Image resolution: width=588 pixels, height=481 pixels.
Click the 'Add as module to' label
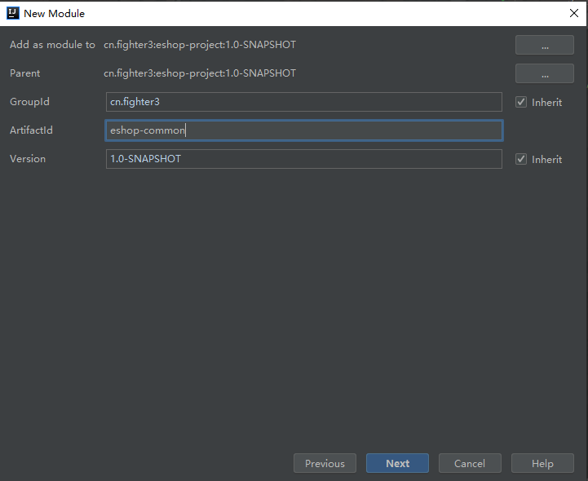(52, 45)
